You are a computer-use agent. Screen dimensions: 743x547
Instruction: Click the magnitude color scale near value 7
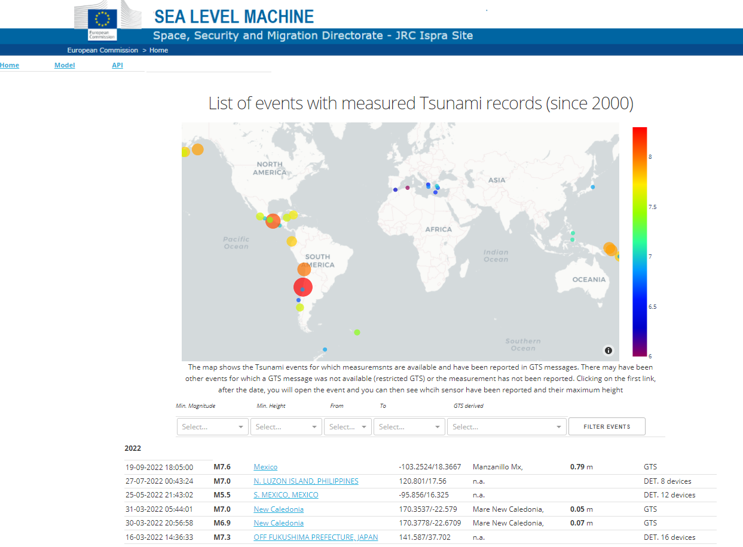[640, 256]
